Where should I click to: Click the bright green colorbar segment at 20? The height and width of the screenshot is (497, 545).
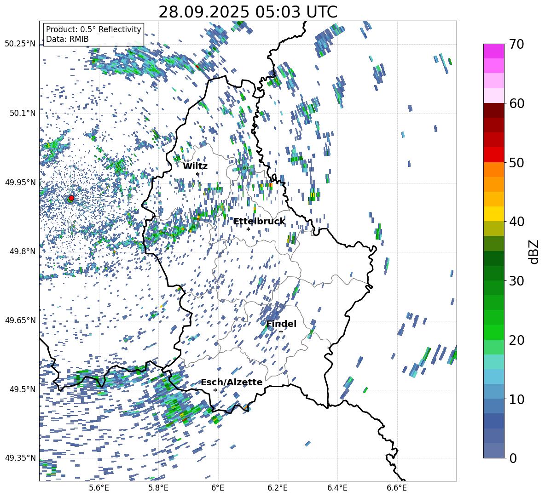click(493, 332)
